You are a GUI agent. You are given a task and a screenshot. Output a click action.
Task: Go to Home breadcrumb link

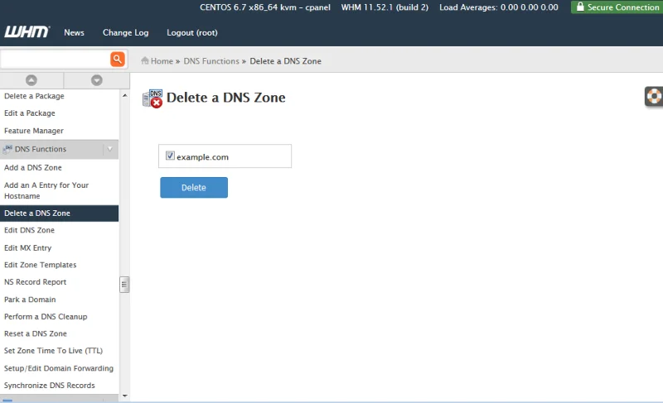(162, 60)
